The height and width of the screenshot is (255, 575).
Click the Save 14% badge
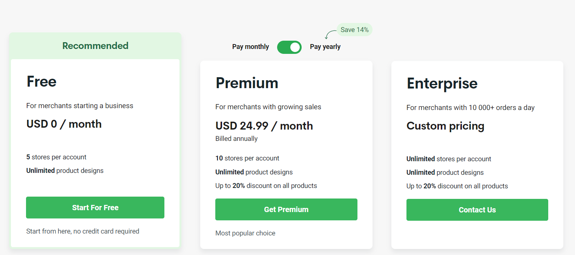[x=354, y=29]
